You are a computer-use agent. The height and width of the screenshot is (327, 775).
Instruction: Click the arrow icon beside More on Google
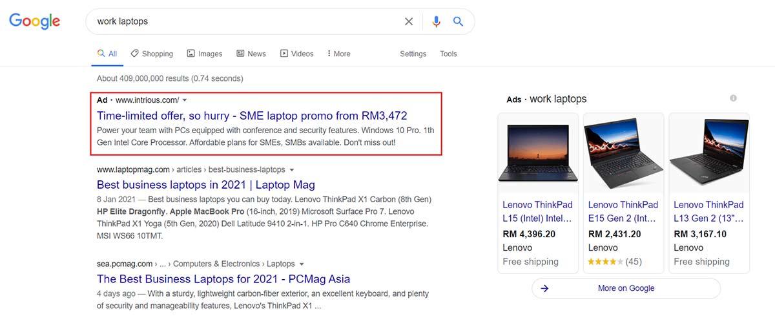(544, 288)
